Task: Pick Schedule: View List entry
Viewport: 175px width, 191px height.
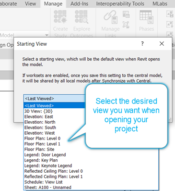Action: click(43, 182)
